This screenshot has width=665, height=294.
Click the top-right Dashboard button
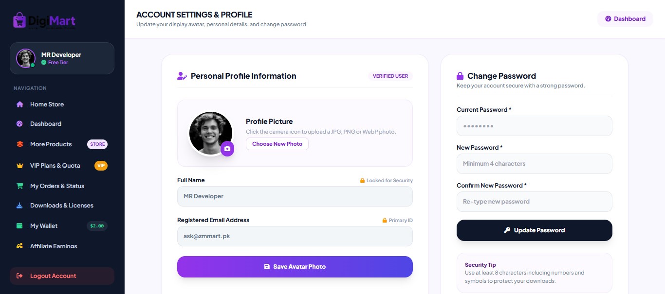(625, 19)
